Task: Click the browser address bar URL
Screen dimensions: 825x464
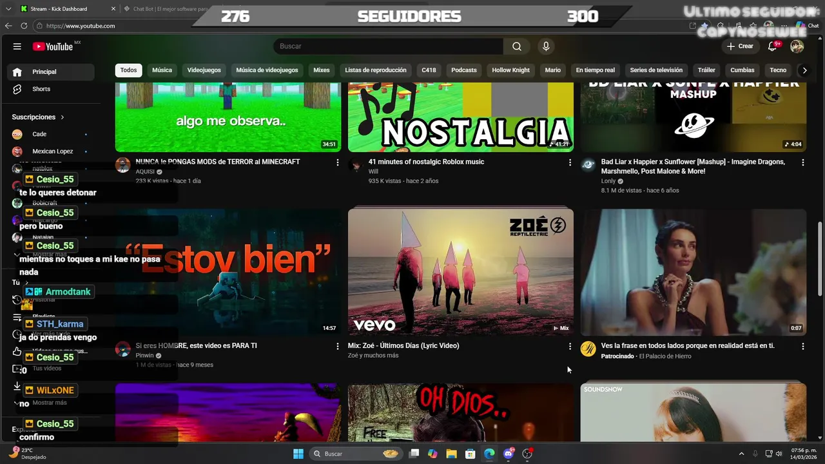Action: click(81, 26)
